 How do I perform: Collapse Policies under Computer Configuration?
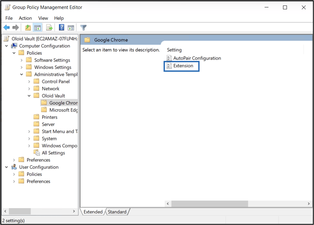14,53
